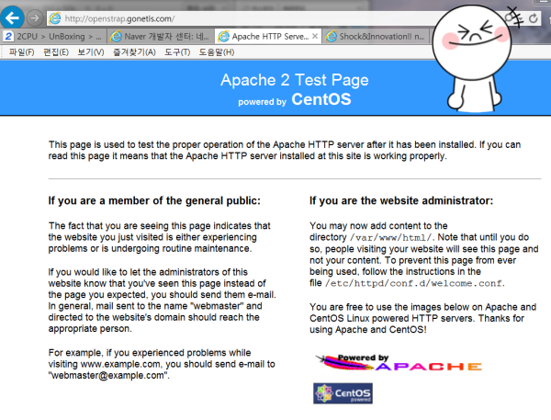Click the Powered by Apache logo image
Image resolution: width=551 pixels, height=420 pixels.
click(x=399, y=363)
